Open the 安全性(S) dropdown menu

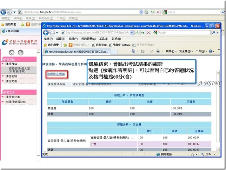click(186, 51)
